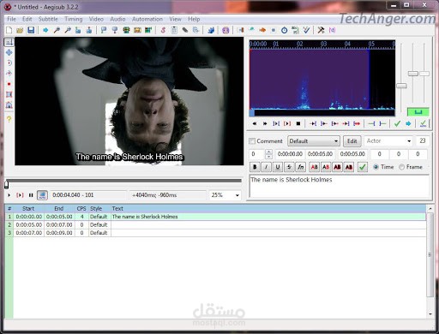This screenshot has width=439, height=334.
Task: Toggle Strikeout formatting button
Action: 289,167
